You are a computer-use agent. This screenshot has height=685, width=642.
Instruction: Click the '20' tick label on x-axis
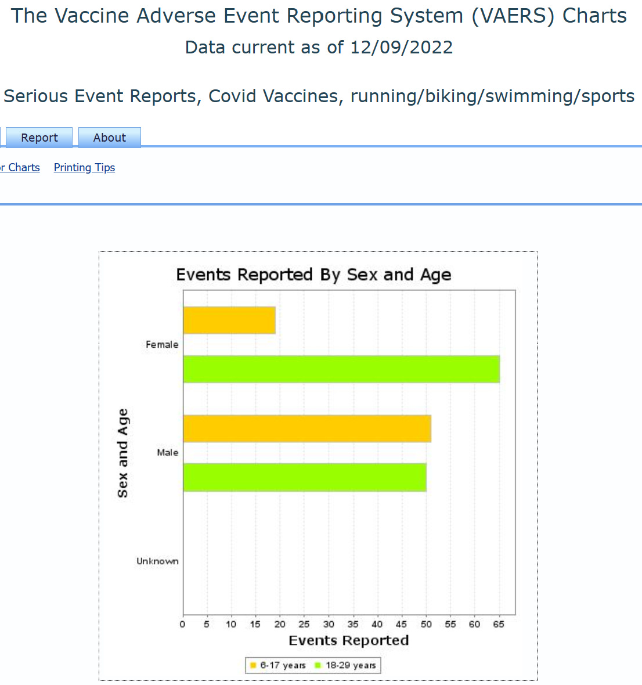[x=280, y=624]
